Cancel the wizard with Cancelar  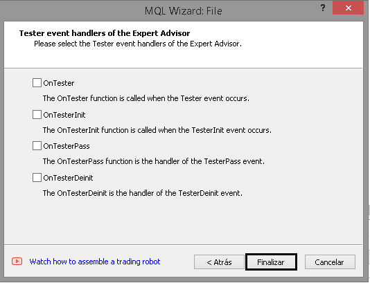click(330, 262)
